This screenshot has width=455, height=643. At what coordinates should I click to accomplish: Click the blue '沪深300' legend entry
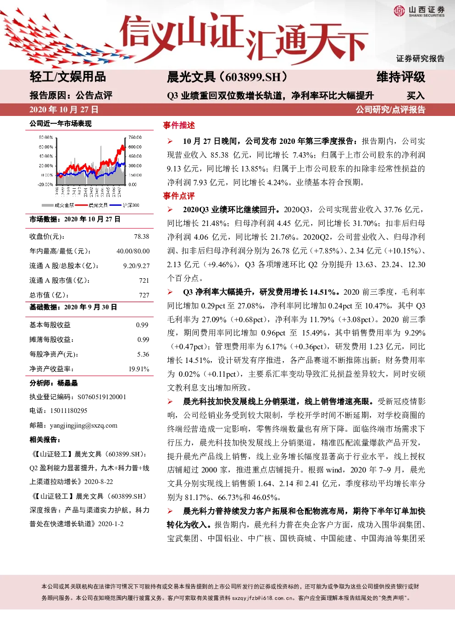click(x=124, y=205)
